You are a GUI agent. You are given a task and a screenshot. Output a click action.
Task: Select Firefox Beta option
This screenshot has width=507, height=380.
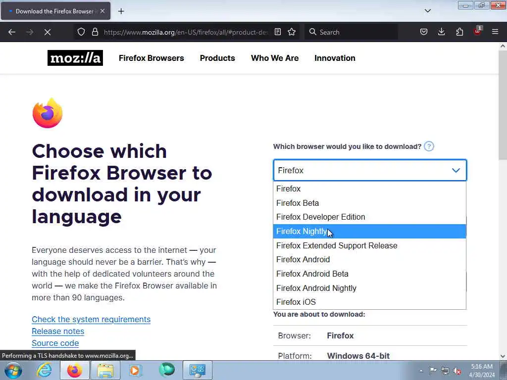tap(369, 203)
